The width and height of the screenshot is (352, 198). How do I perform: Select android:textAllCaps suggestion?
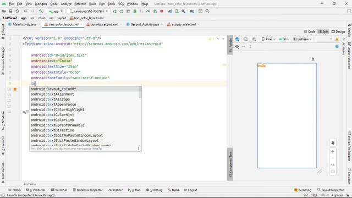point(84,100)
